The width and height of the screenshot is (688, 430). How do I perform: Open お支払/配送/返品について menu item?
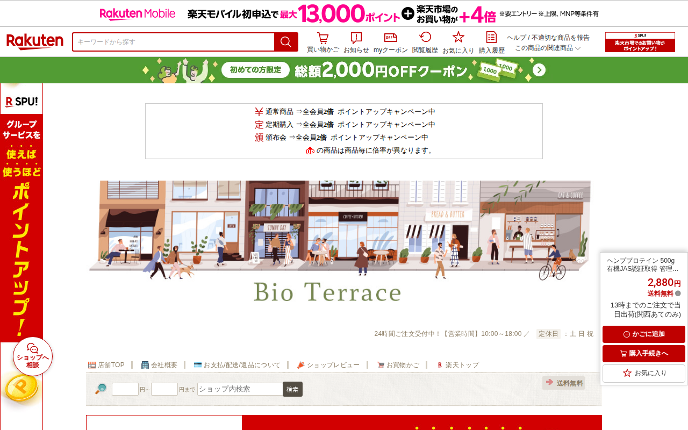click(237, 365)
